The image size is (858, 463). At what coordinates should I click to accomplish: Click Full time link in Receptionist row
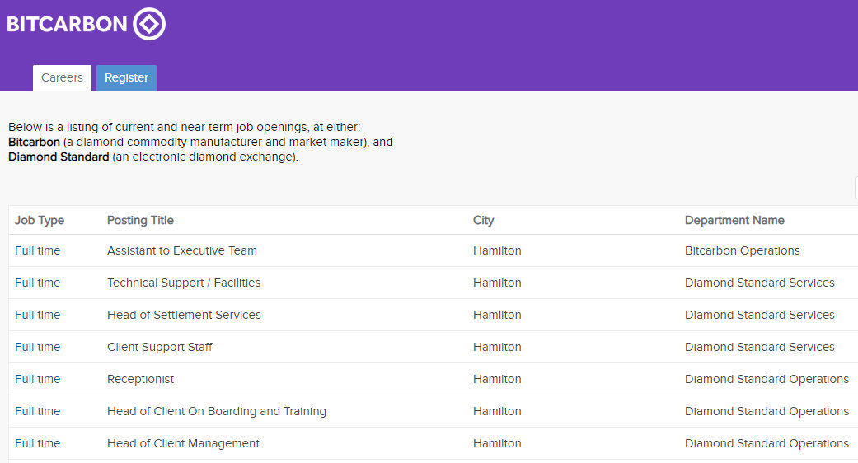coord(38,379)
